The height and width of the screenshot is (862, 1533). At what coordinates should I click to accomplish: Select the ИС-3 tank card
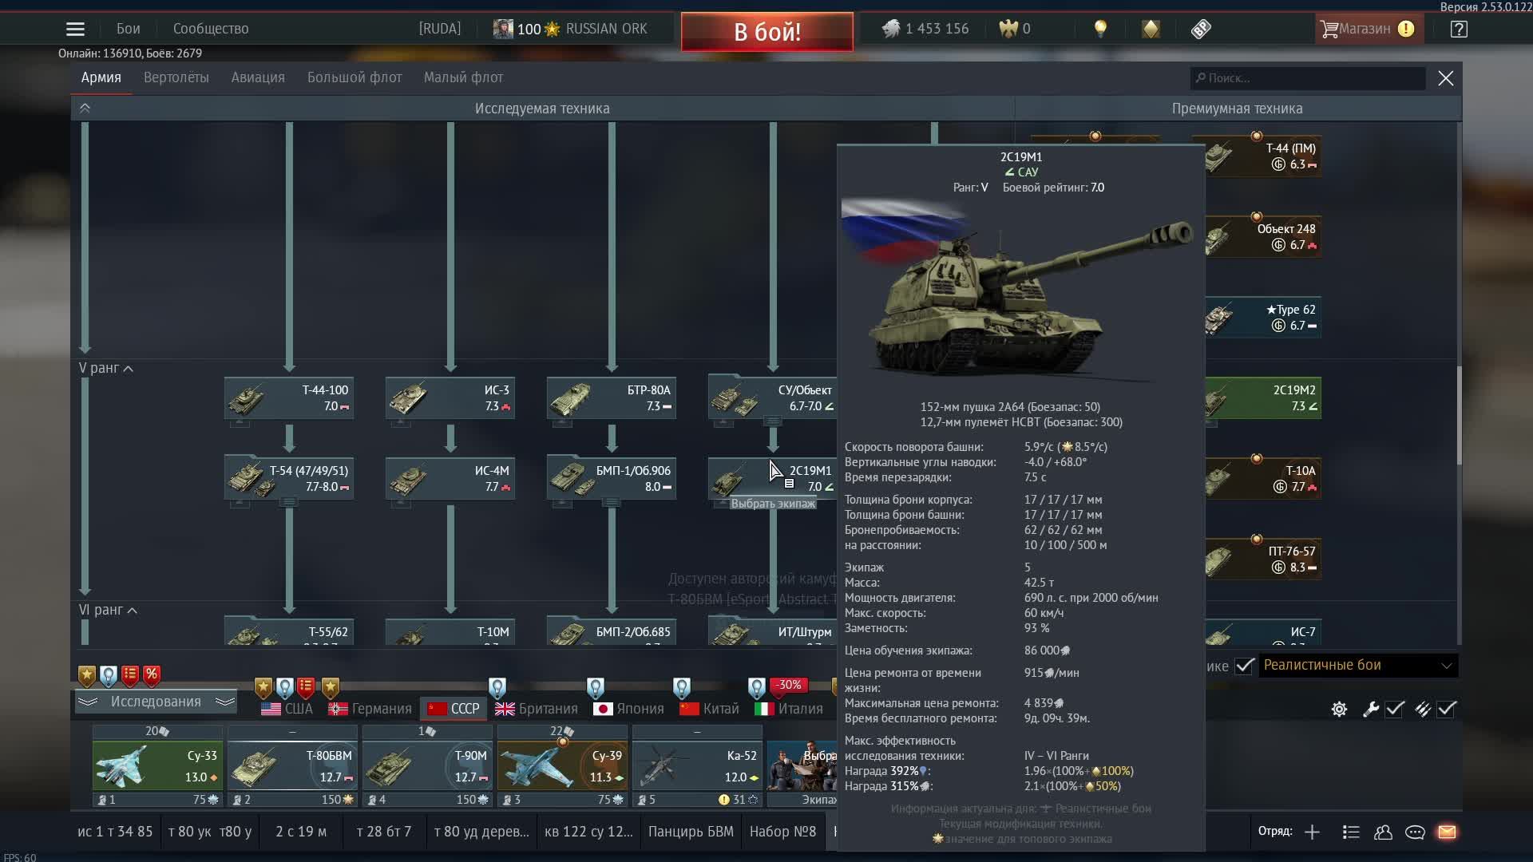[450, 398]
